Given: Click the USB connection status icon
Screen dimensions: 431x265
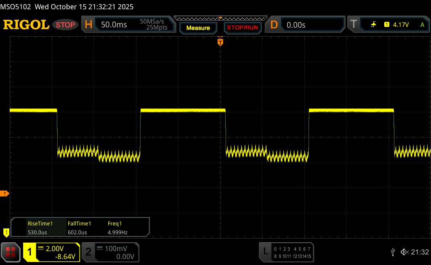Looking at the screenshot, I should click(393, 252).
